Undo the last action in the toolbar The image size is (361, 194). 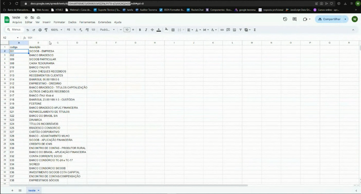tap(28, 30)
